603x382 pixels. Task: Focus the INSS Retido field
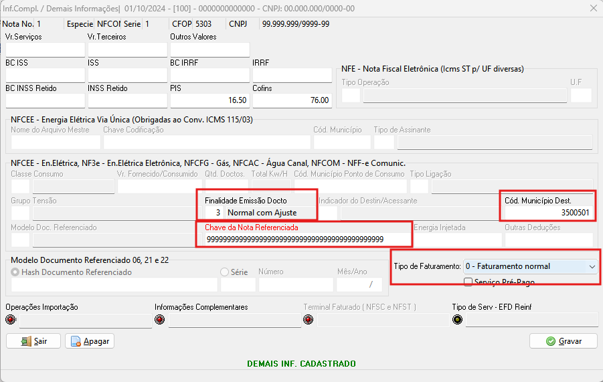coord(128,100)
